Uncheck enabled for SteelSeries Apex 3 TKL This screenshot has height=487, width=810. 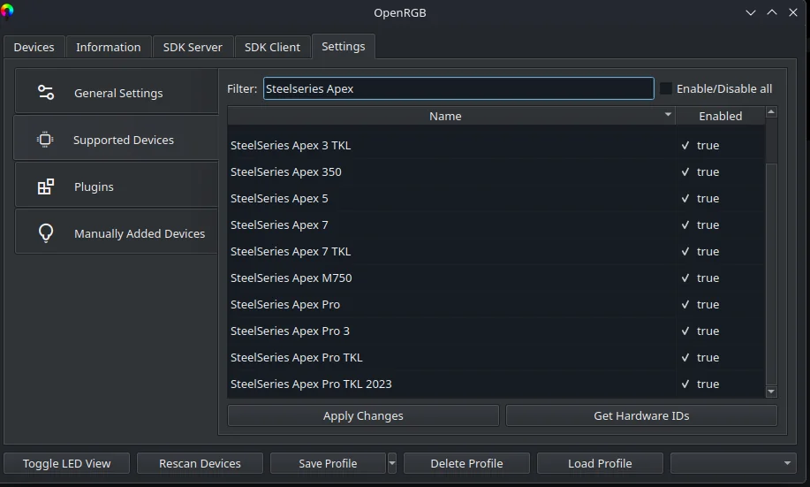coord(685,145)
